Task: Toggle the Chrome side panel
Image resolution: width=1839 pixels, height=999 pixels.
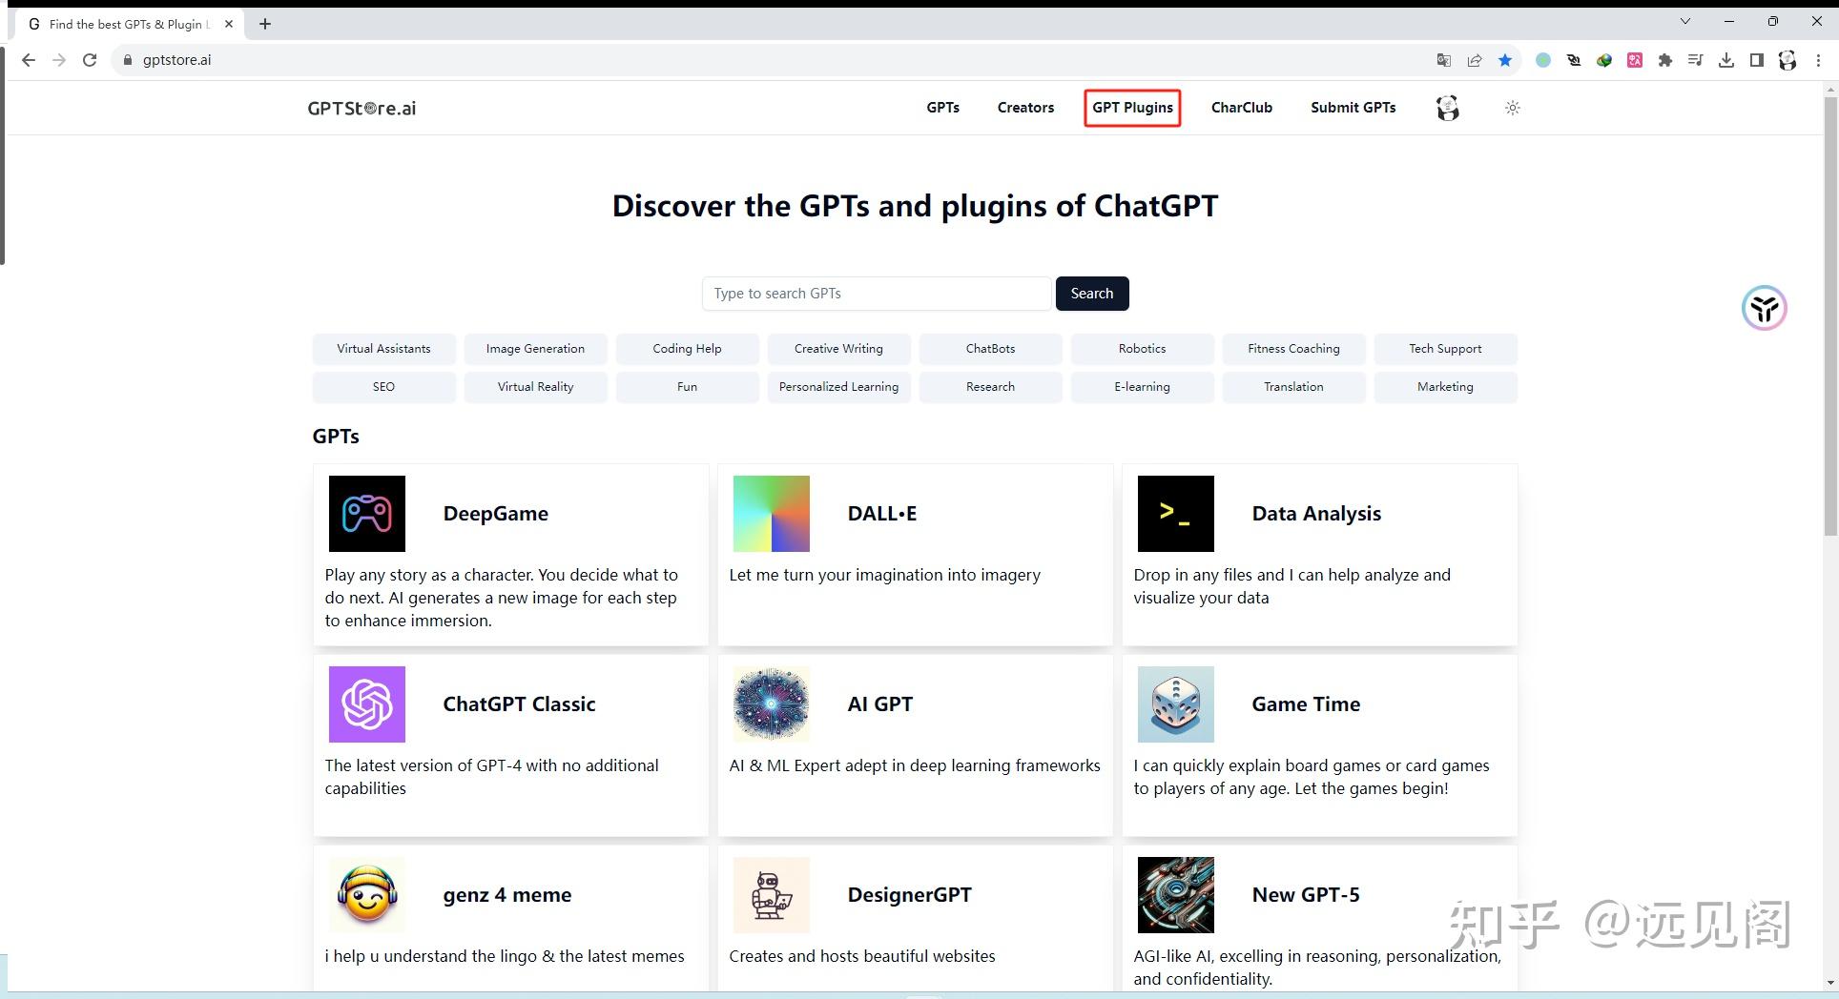Action: 1757,59
